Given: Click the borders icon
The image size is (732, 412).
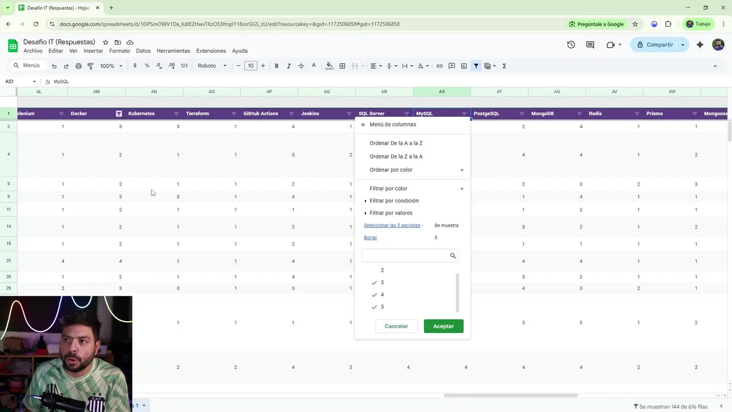Looking at the screenshot, I should pos(342,66).
